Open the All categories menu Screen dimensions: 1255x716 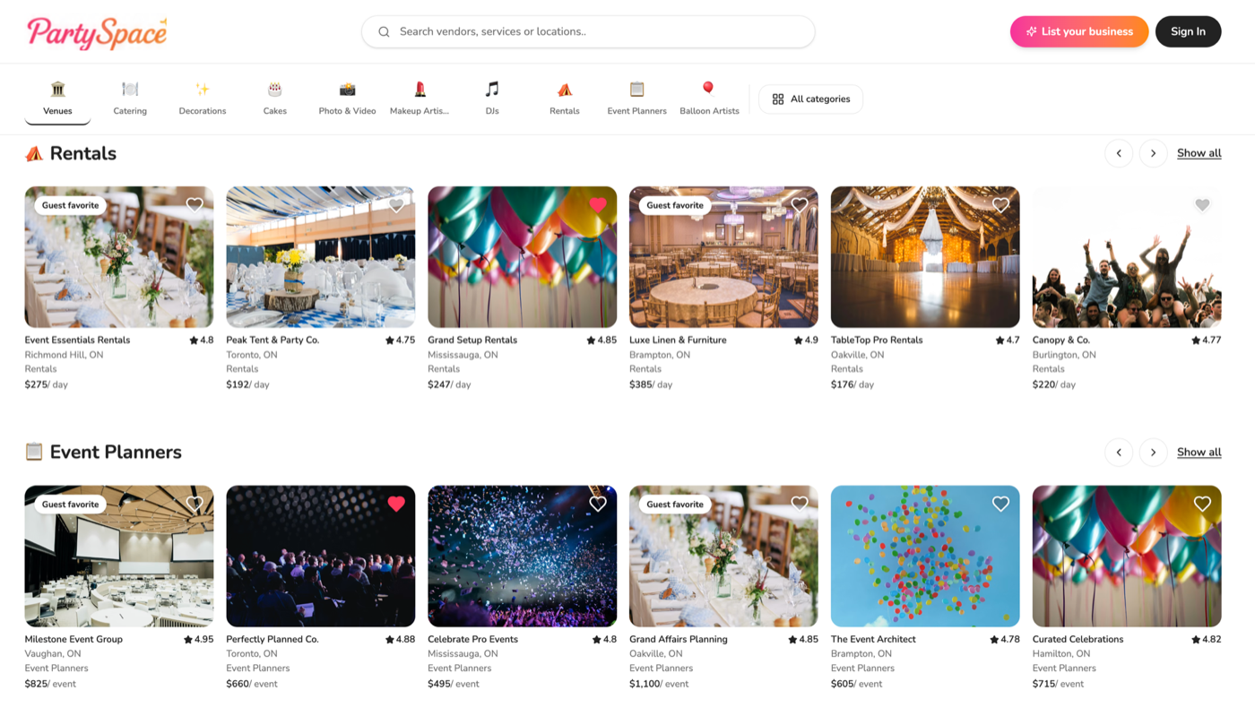click(810, 99)
